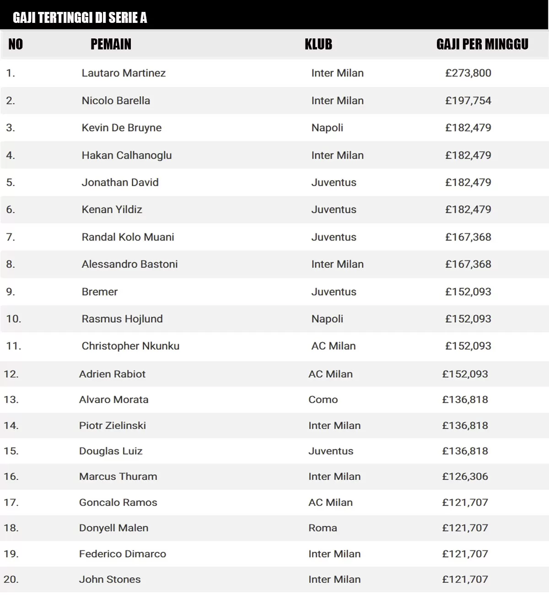Screen dimensions: 549x595
Task: Select row number 15 Douglas Luiz
Action: click(274, 451)
